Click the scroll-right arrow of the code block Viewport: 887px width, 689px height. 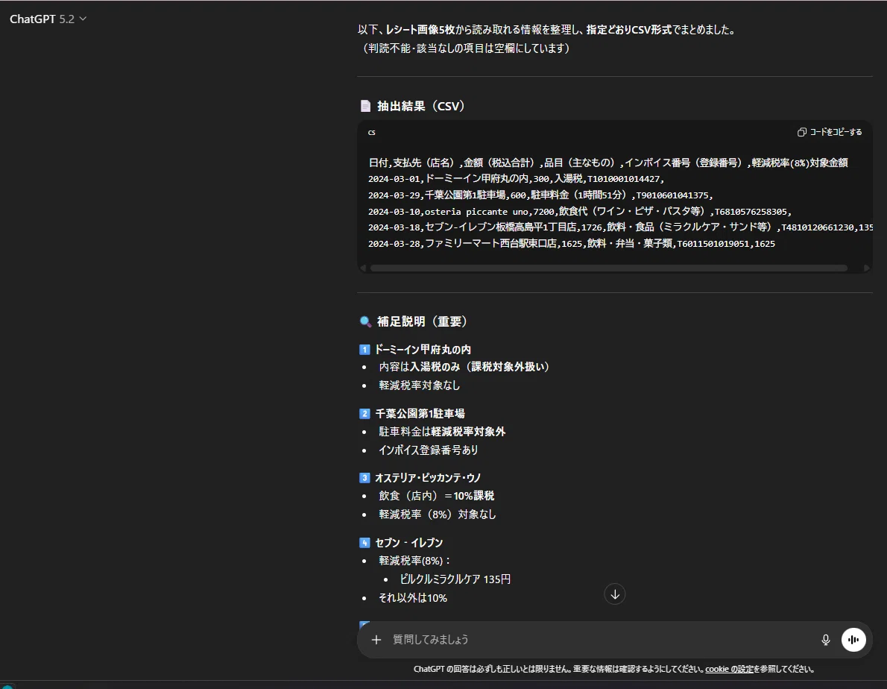point(866,268)
